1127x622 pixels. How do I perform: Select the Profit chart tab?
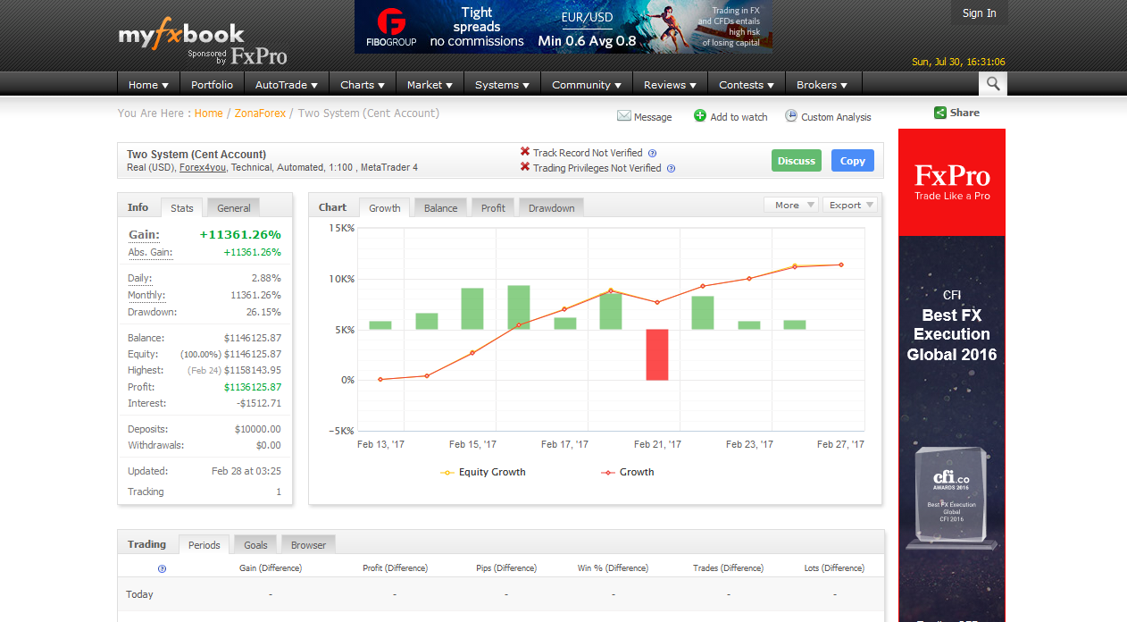493,207
